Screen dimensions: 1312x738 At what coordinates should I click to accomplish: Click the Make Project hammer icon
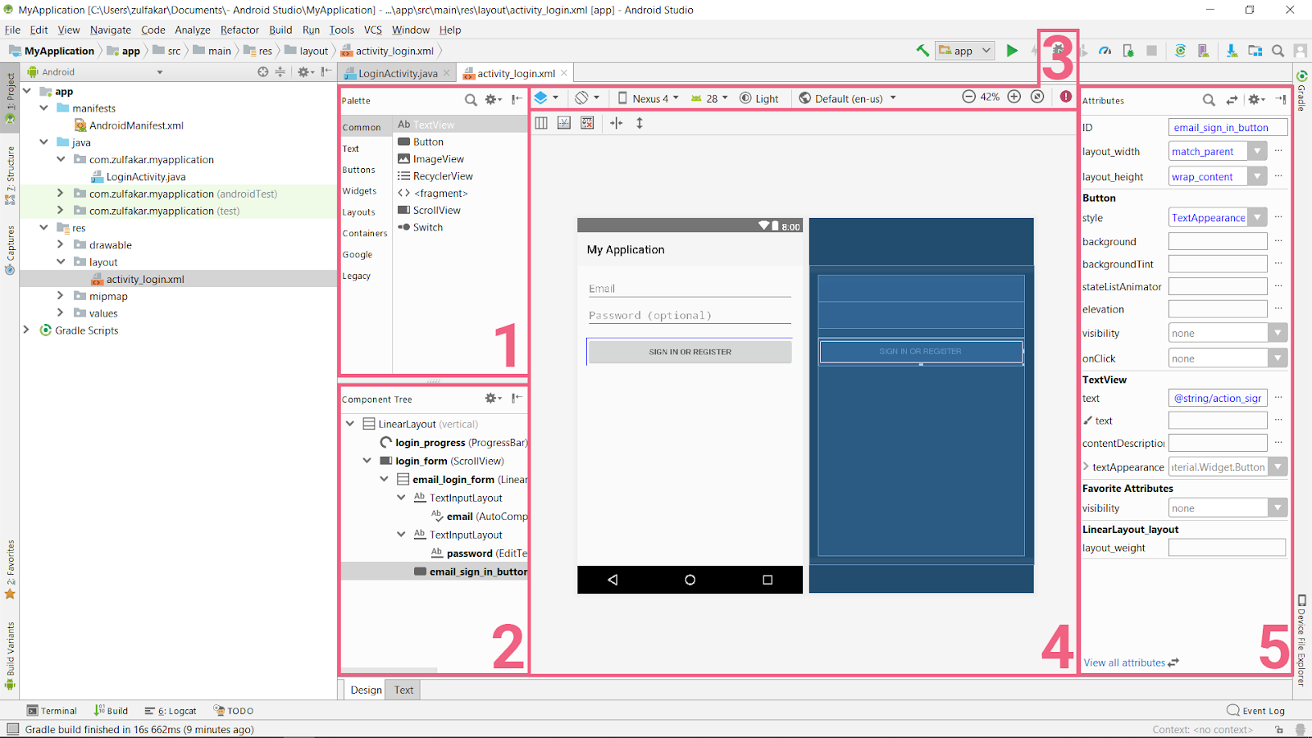[922, 51]
